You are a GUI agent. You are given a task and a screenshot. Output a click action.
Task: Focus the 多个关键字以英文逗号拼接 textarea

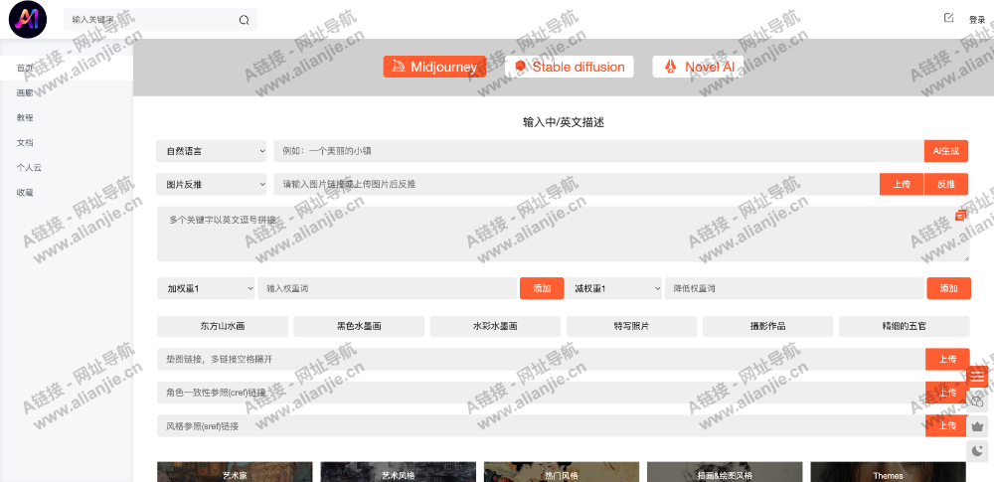[564, 234]
